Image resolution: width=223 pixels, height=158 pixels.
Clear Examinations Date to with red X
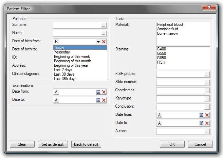[x=104, y=100]
